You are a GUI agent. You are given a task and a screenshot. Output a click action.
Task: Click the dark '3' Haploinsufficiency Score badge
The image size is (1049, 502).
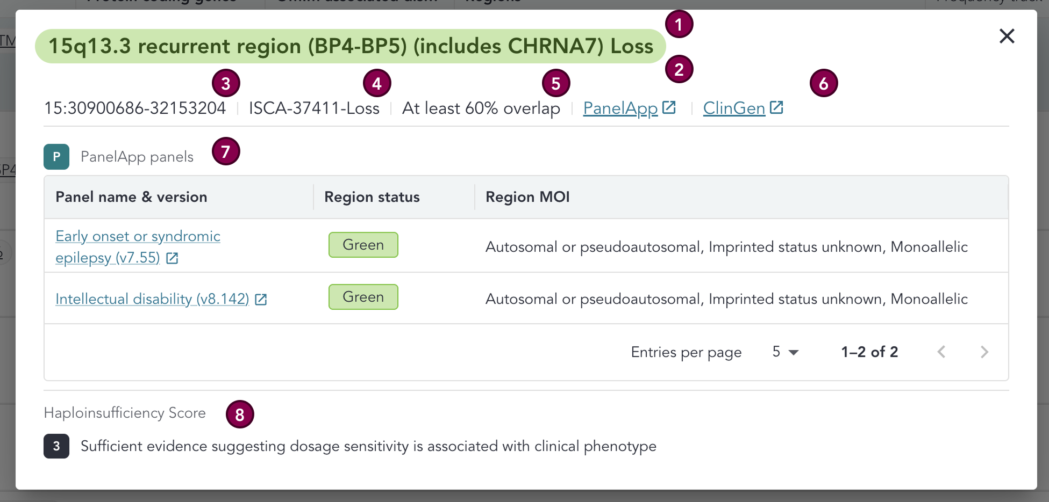(x=56, y=446)
